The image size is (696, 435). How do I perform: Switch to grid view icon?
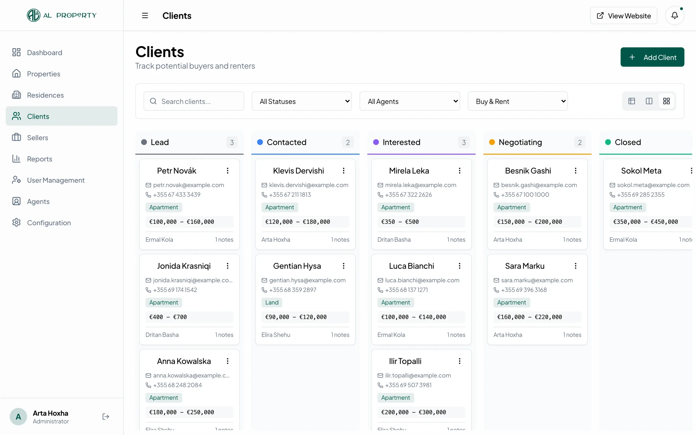[x=666, y=101]
